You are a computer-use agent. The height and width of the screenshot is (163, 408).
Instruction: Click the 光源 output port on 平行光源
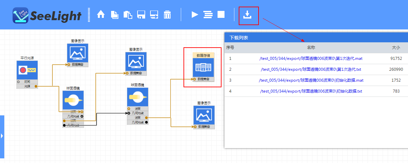pos(36,86)
